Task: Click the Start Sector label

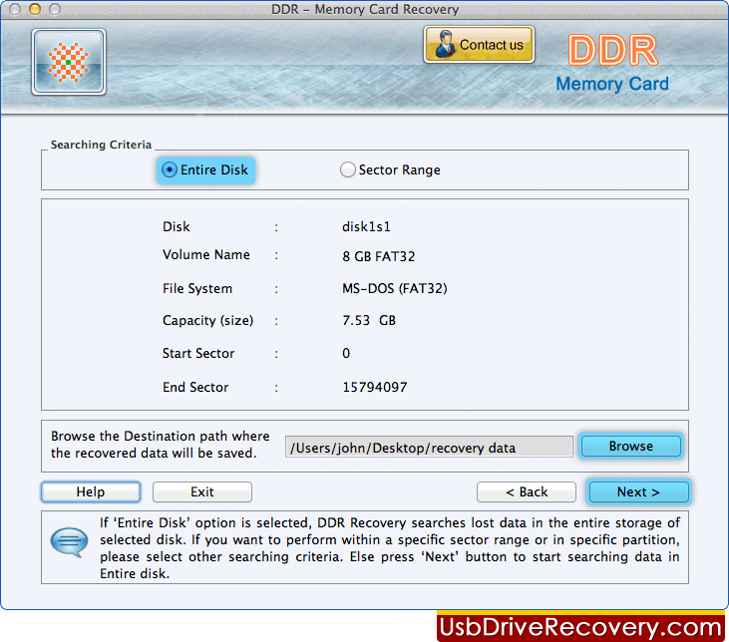Action: (198, 353)
